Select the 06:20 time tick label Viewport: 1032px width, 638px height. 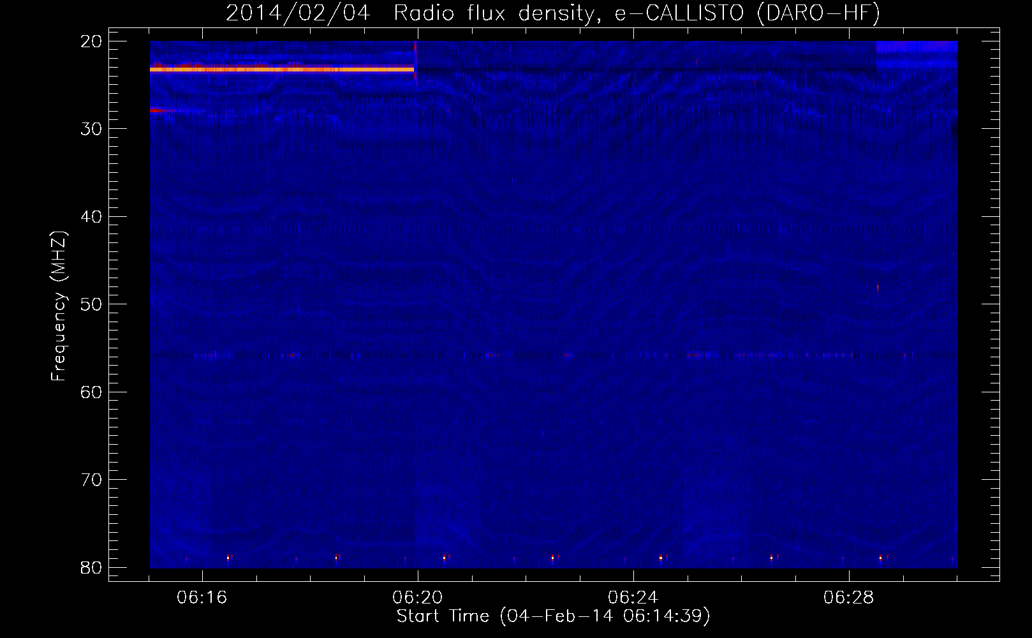pos(418,598)
